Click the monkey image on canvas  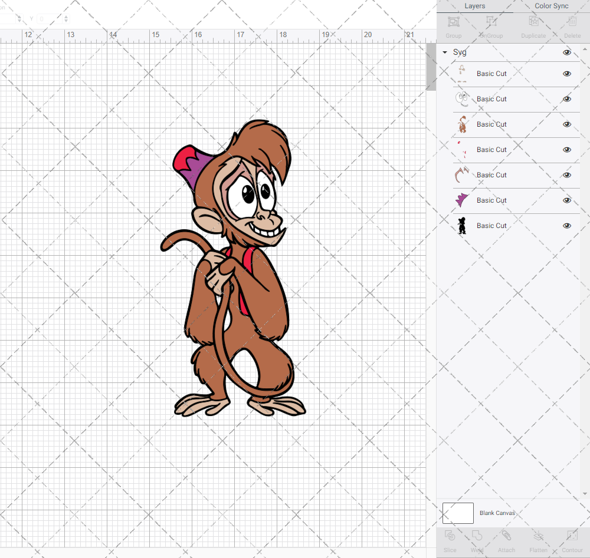click(x=233, y=268)
